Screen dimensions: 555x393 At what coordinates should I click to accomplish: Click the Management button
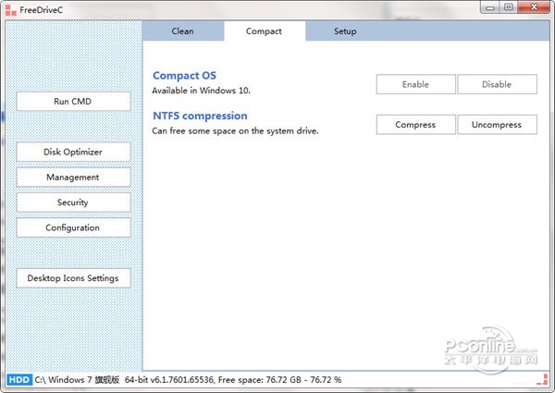pos(73,178)
